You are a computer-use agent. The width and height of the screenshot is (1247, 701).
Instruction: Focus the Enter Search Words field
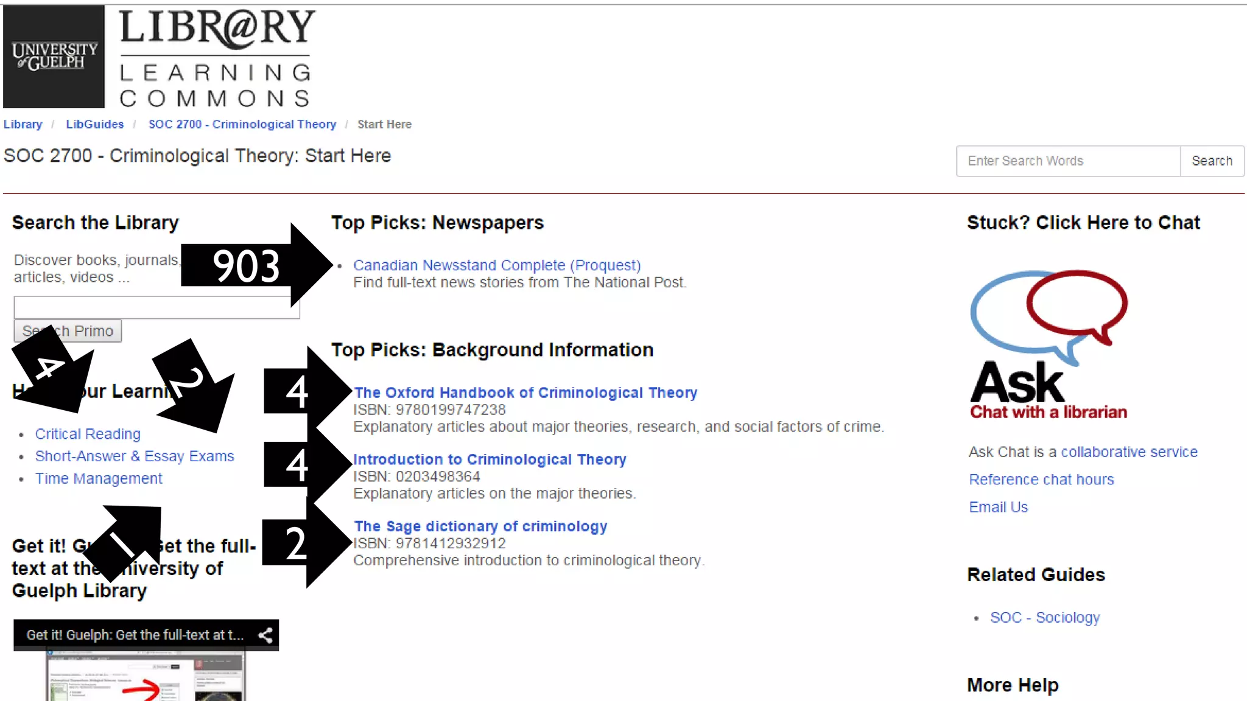tap(1068, 161)
